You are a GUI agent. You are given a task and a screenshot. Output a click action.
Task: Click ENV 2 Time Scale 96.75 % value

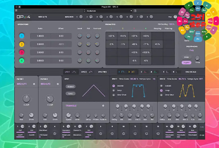tap(182, 79)
